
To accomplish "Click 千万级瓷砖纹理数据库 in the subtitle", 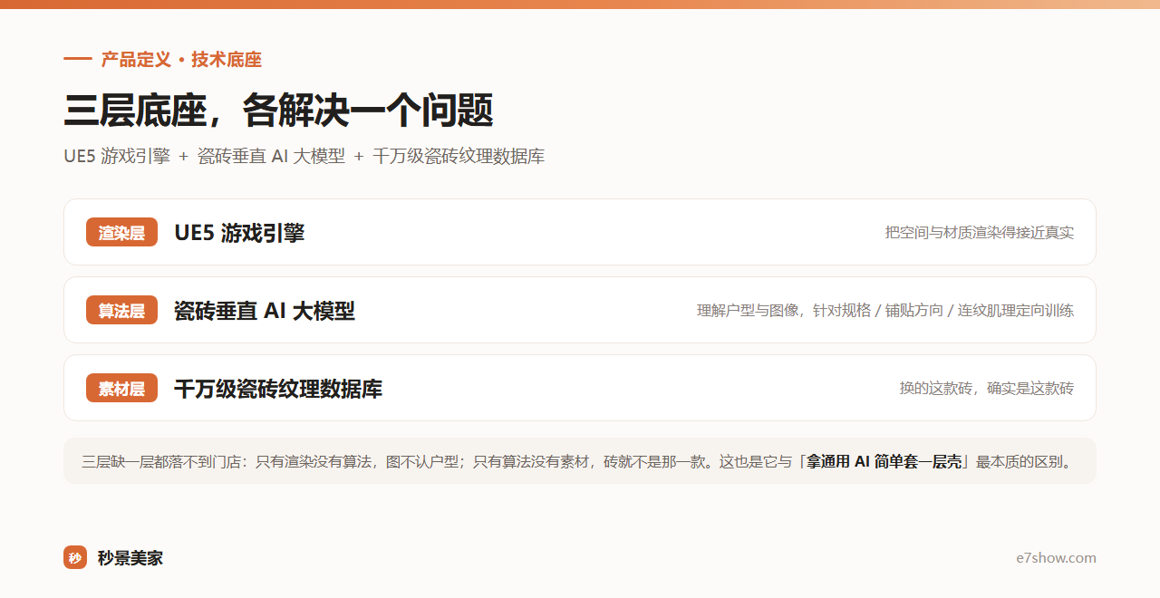I will pos(459,156).
